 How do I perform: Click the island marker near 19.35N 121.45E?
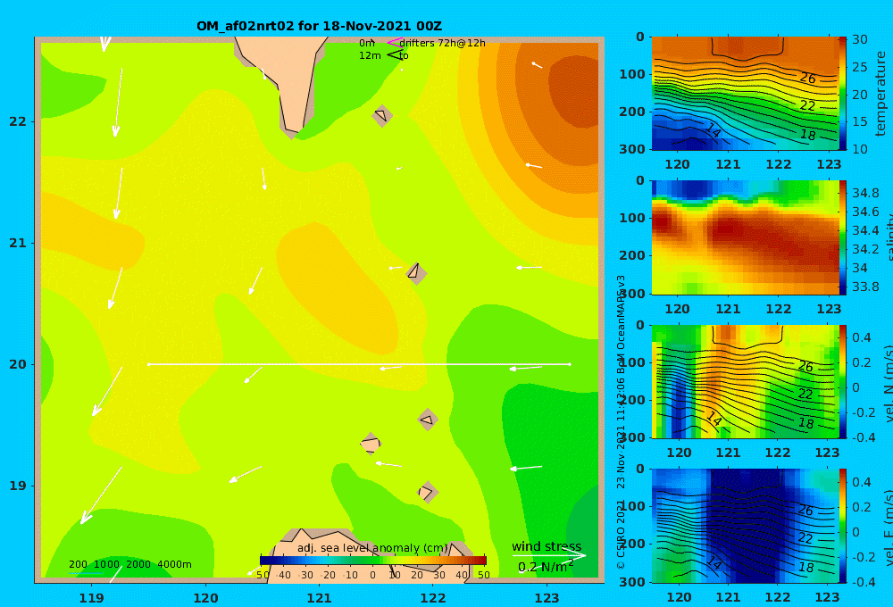(371, 444)
